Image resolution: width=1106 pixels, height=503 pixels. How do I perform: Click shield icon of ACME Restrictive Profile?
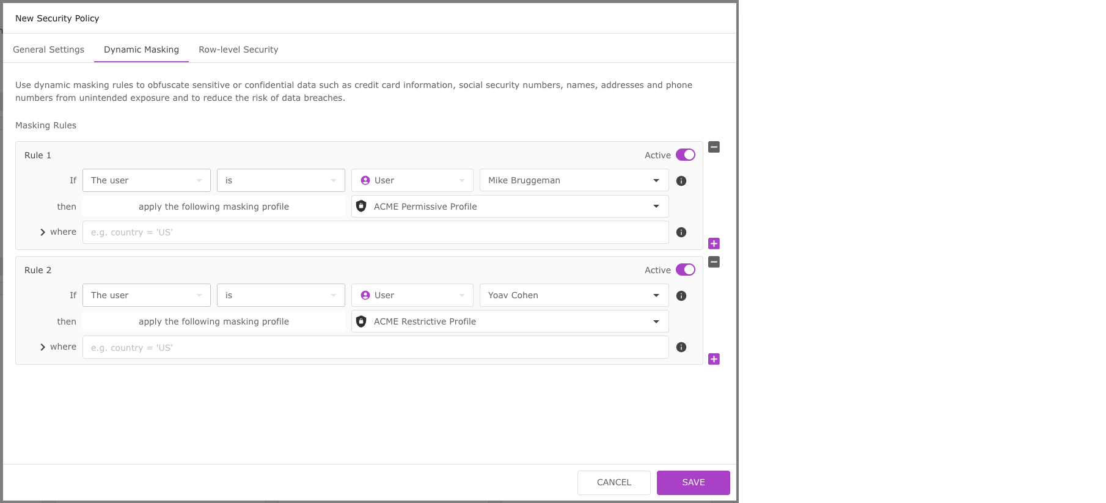[361, 321]
